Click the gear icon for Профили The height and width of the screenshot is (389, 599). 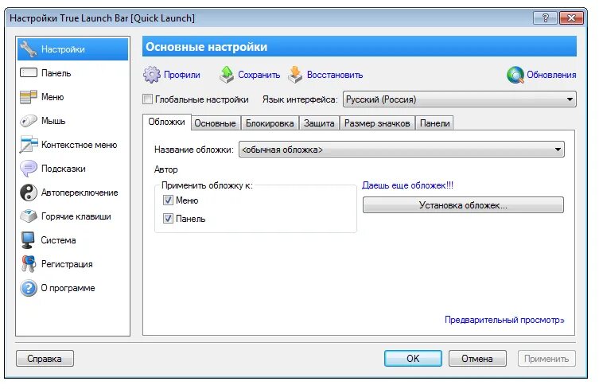152,75
